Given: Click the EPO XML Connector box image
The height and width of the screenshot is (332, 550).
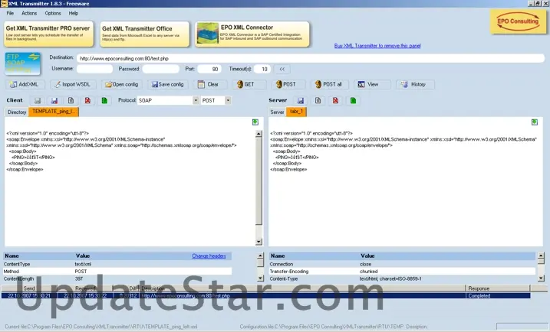Looking at the screenshot, I should (x=208, y=33).
